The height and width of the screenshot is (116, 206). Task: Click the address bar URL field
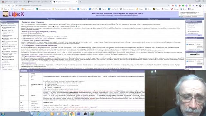pyautogui.click(x=92, y=6)
